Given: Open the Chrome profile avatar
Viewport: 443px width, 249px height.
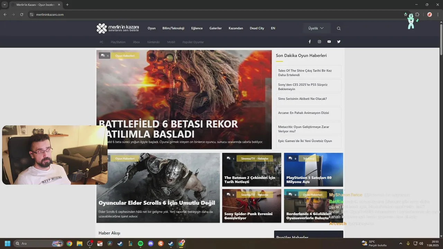Looking at the screenshot, I should (429, 15).
